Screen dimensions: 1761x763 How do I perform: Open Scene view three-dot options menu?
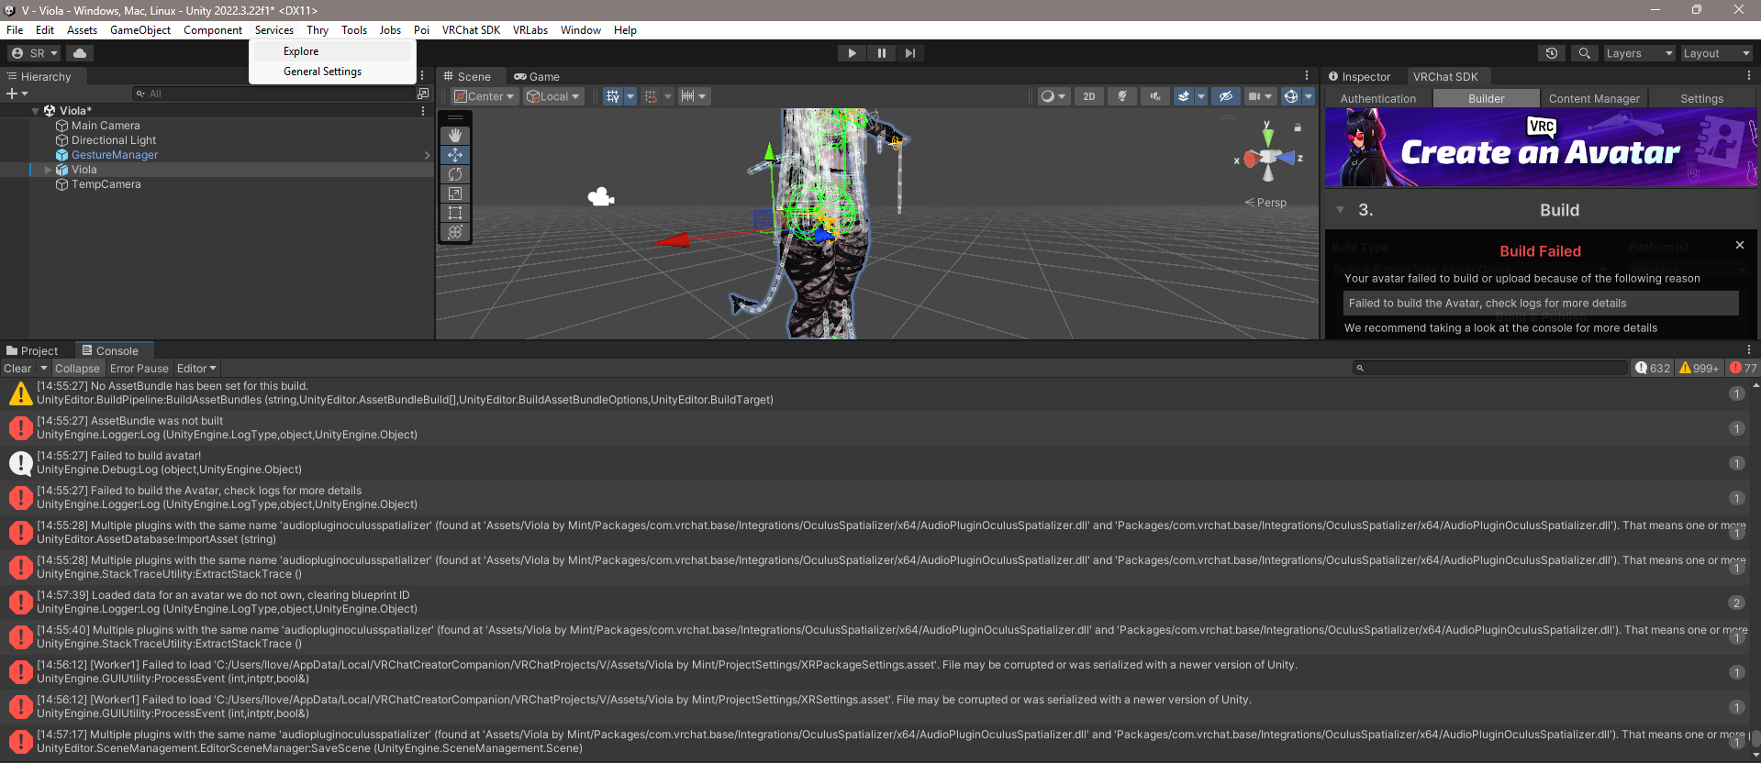[x=1307, y=76]
